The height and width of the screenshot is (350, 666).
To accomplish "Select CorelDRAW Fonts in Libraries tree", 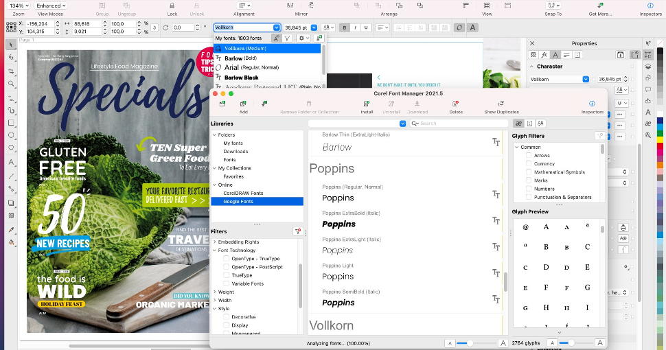I will click(x=243, y=194).
